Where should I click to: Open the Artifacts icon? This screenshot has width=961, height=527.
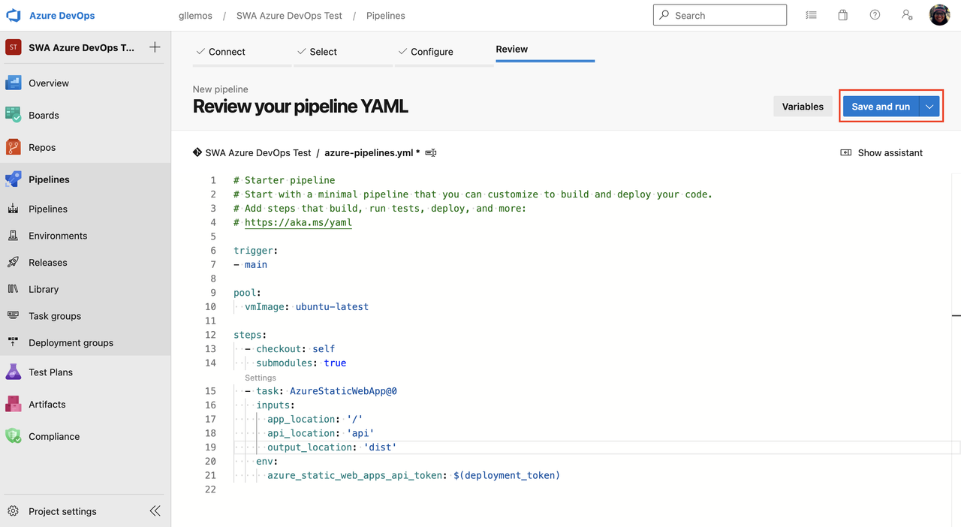pos(13,404)
